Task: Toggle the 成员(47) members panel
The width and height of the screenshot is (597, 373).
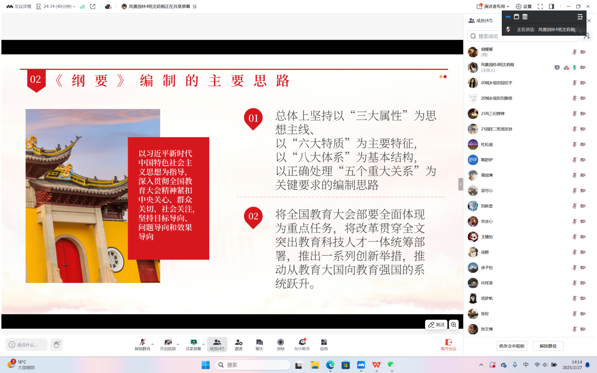Action: point(217,344)
